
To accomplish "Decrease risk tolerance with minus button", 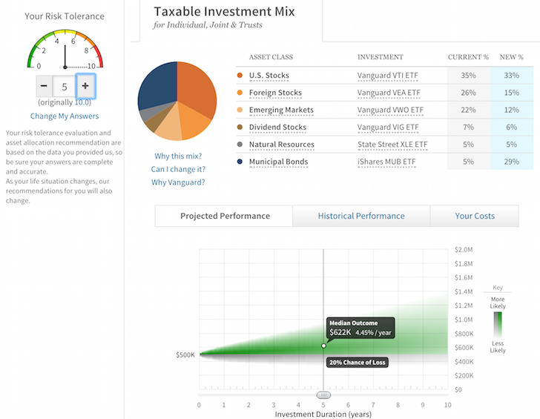I will click(44, 86).
